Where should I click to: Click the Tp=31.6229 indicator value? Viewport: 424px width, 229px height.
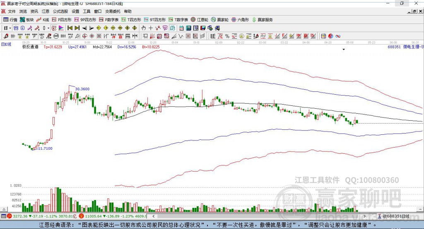point(53,47)
